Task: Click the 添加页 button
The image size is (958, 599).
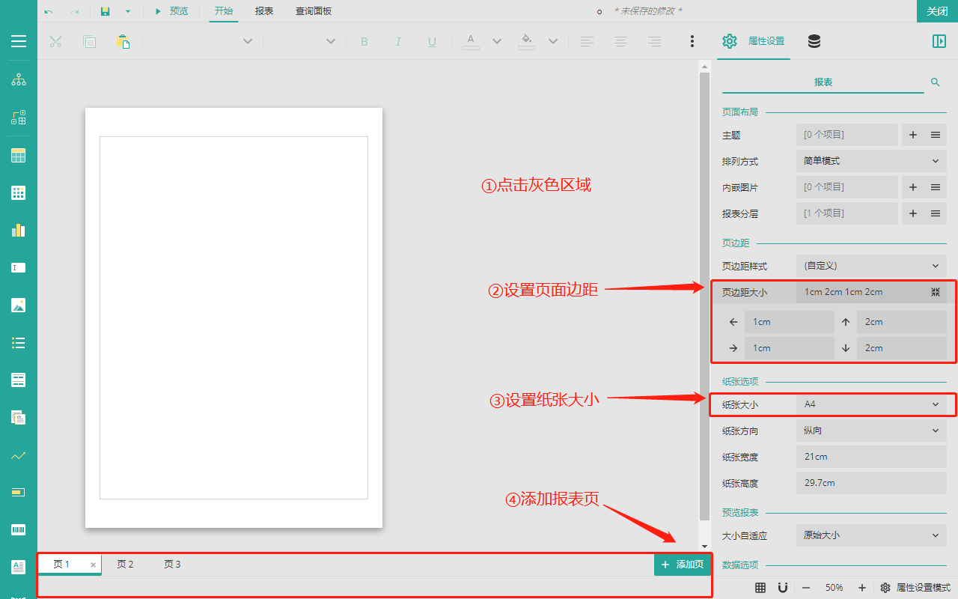Action: tap(682, 565)
